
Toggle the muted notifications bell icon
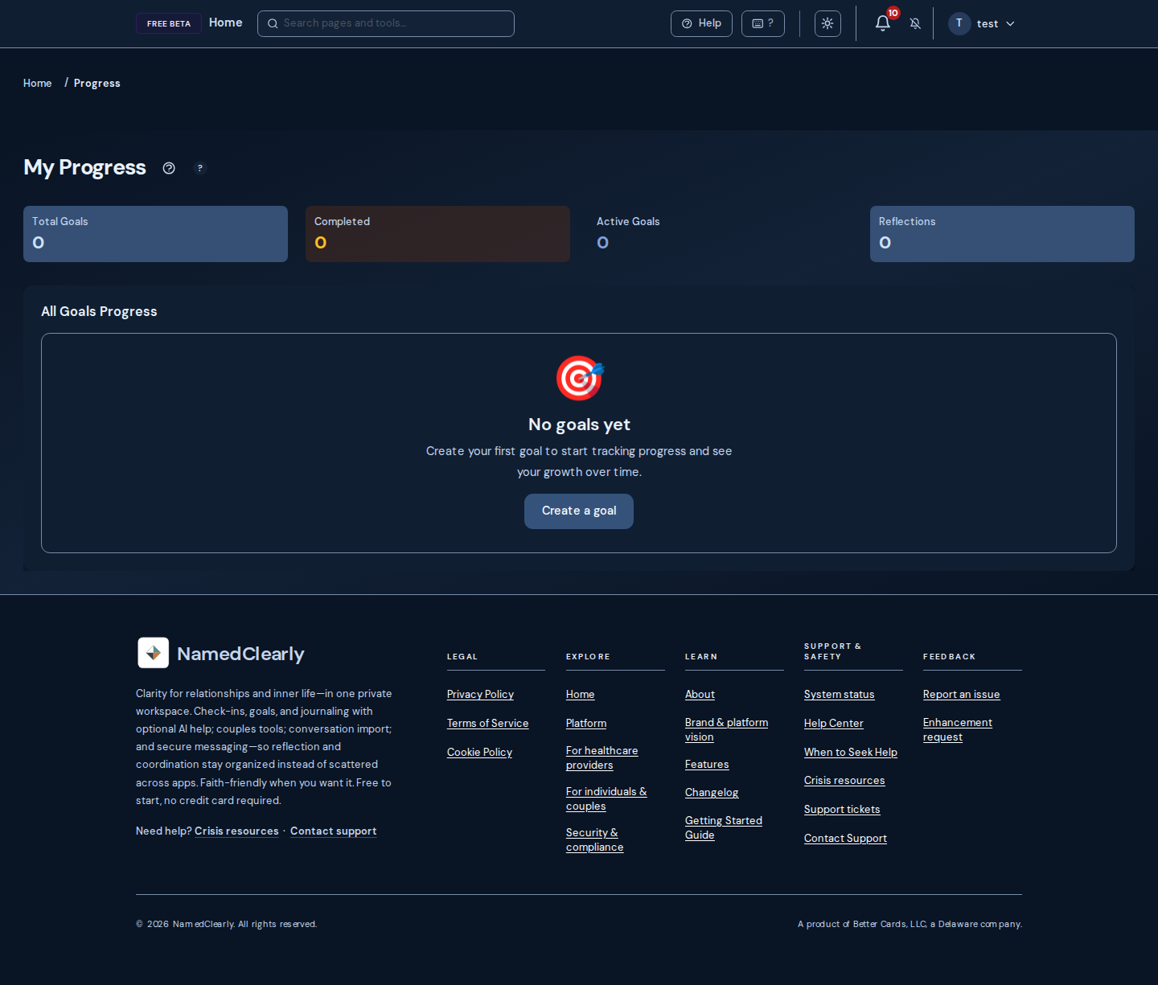coord(915,23)
